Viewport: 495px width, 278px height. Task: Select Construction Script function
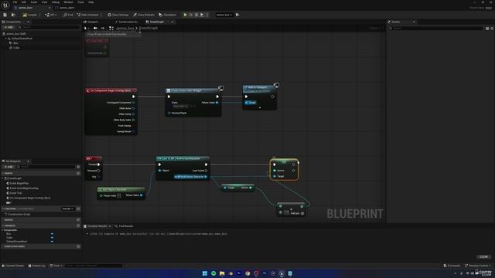coord(19,215)
